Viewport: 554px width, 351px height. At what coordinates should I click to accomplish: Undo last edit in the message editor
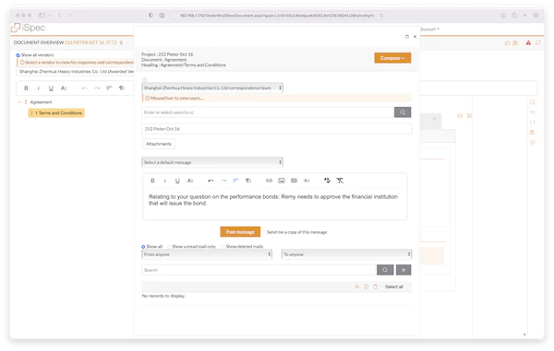pyautogui.click(x=211, y=181)
